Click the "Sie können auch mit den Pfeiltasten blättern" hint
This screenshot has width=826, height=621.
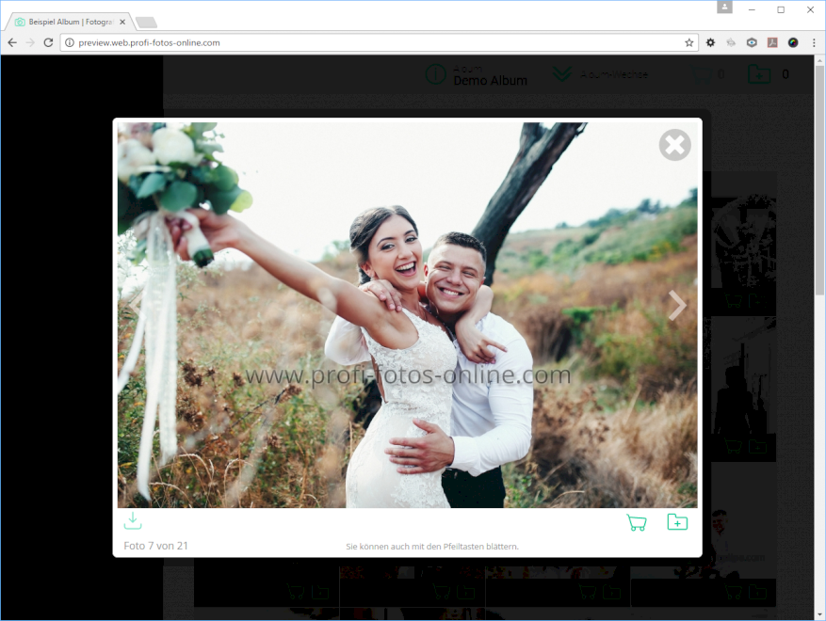point(432,547)
